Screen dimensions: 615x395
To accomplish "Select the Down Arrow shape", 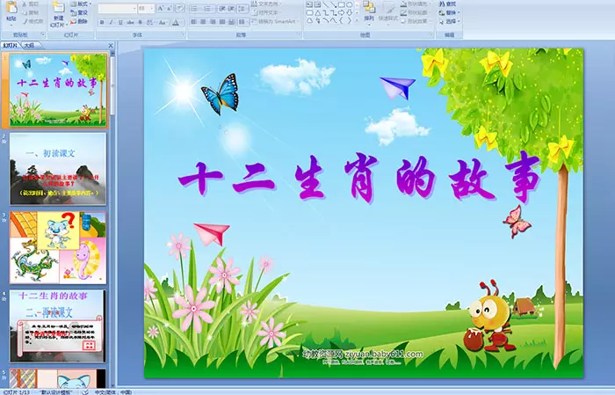I will 349,13.
